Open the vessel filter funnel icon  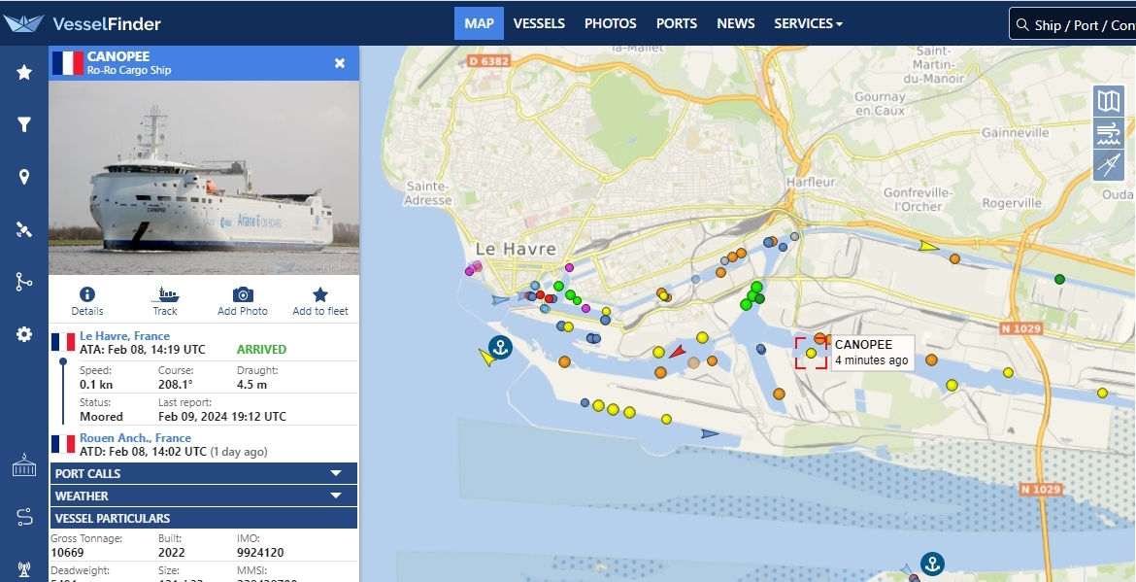(x=24, y=124)
